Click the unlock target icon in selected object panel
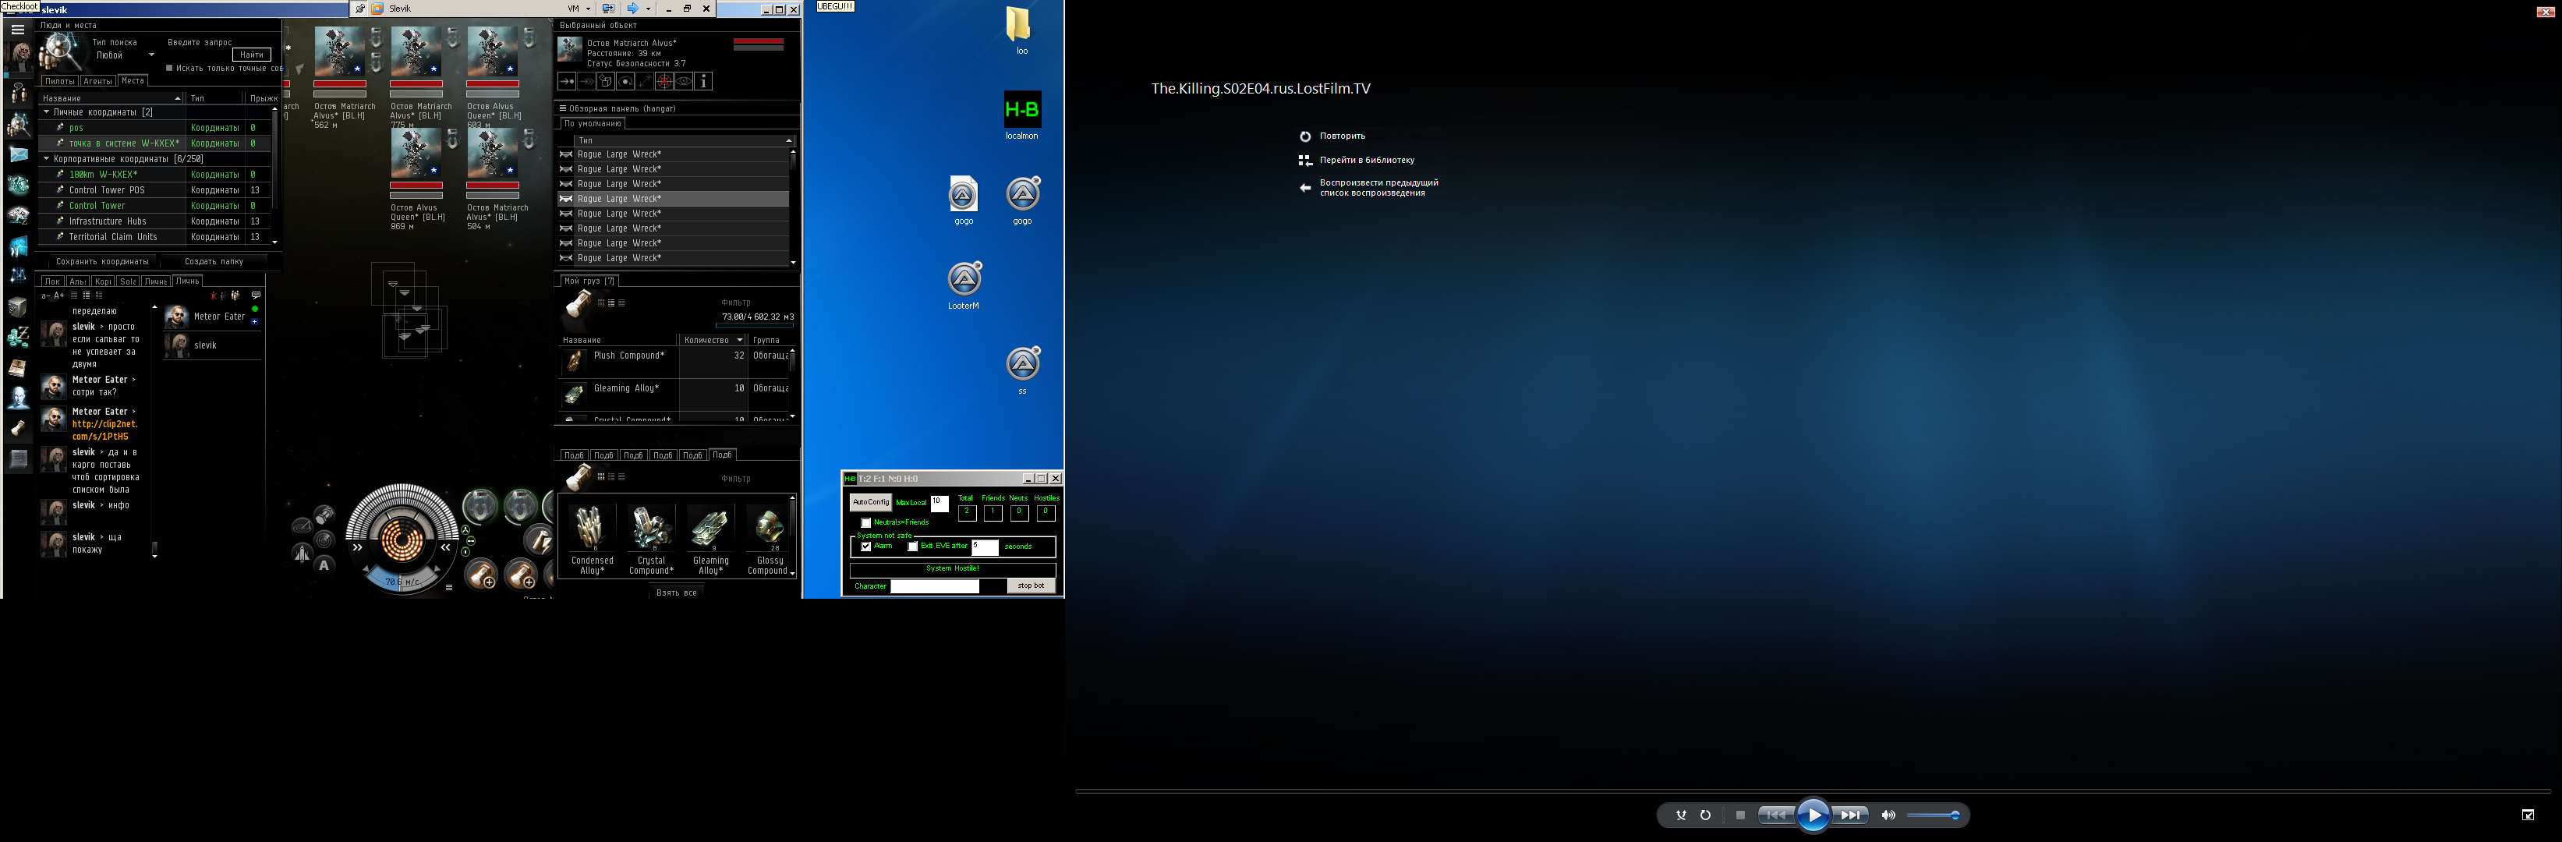 [665, 82]
